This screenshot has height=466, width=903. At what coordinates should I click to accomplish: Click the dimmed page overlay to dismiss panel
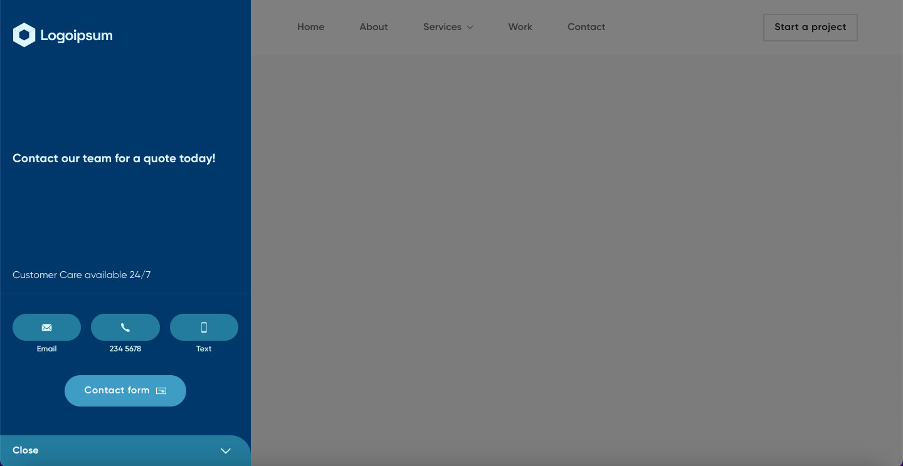564,251
